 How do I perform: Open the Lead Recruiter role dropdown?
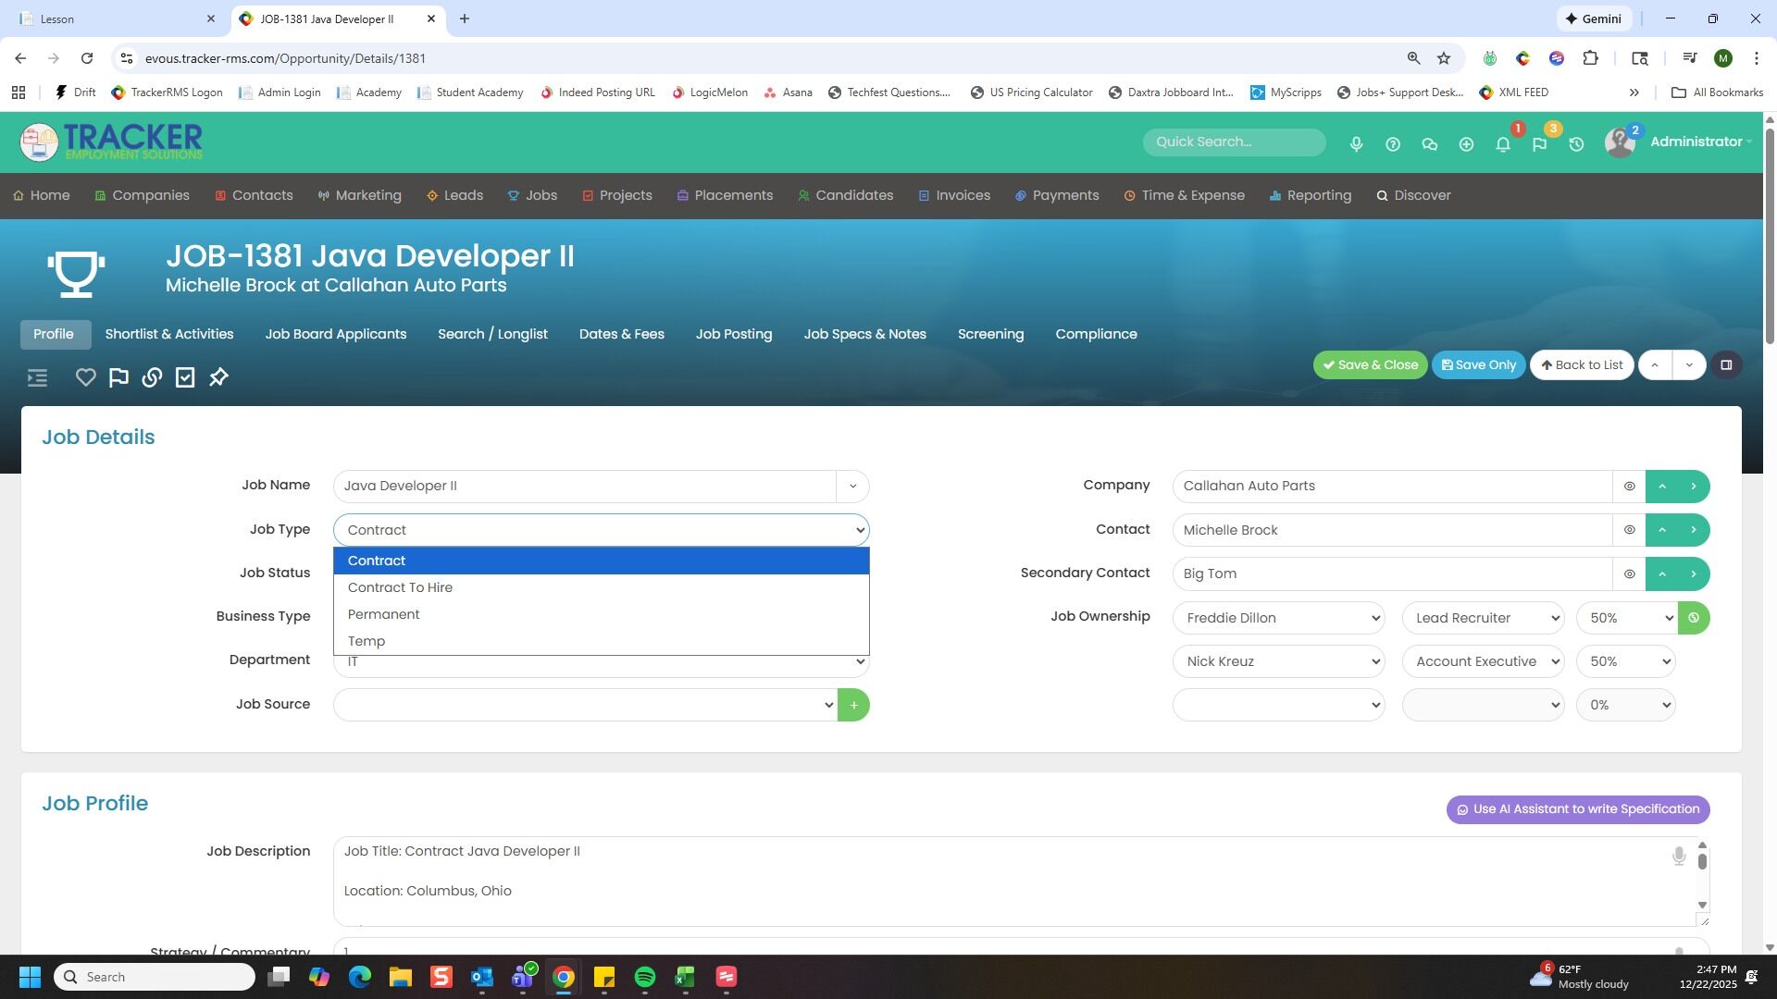(x=1483, y=618)
